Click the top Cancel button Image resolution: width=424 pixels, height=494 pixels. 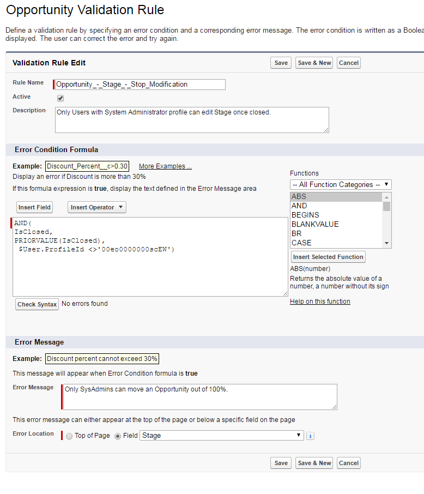348,63
